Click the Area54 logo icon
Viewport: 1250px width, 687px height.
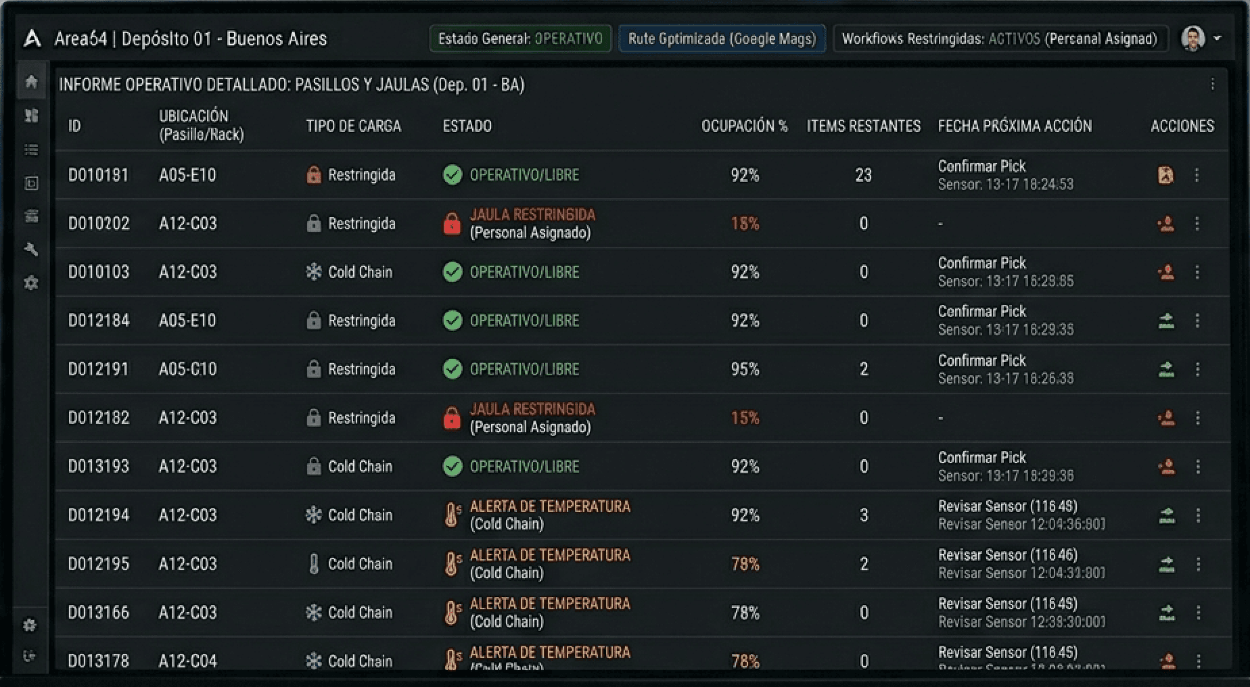click(x=32, y=39)
